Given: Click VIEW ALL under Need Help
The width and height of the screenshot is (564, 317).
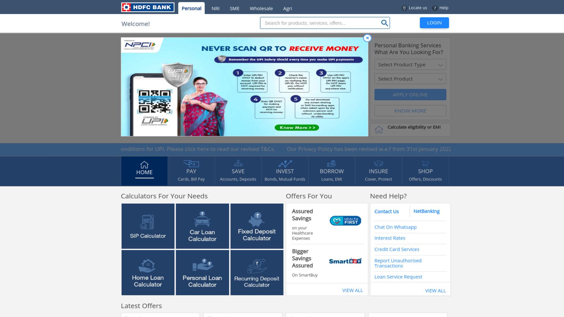Looking at the screenshot, I should pyautogui.click(x=435, y=291).
